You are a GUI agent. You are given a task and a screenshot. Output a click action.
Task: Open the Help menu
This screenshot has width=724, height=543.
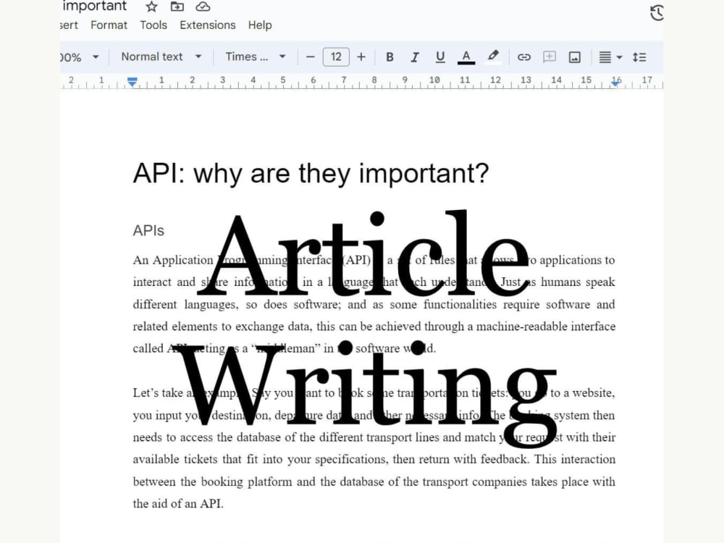click(259, 25)
